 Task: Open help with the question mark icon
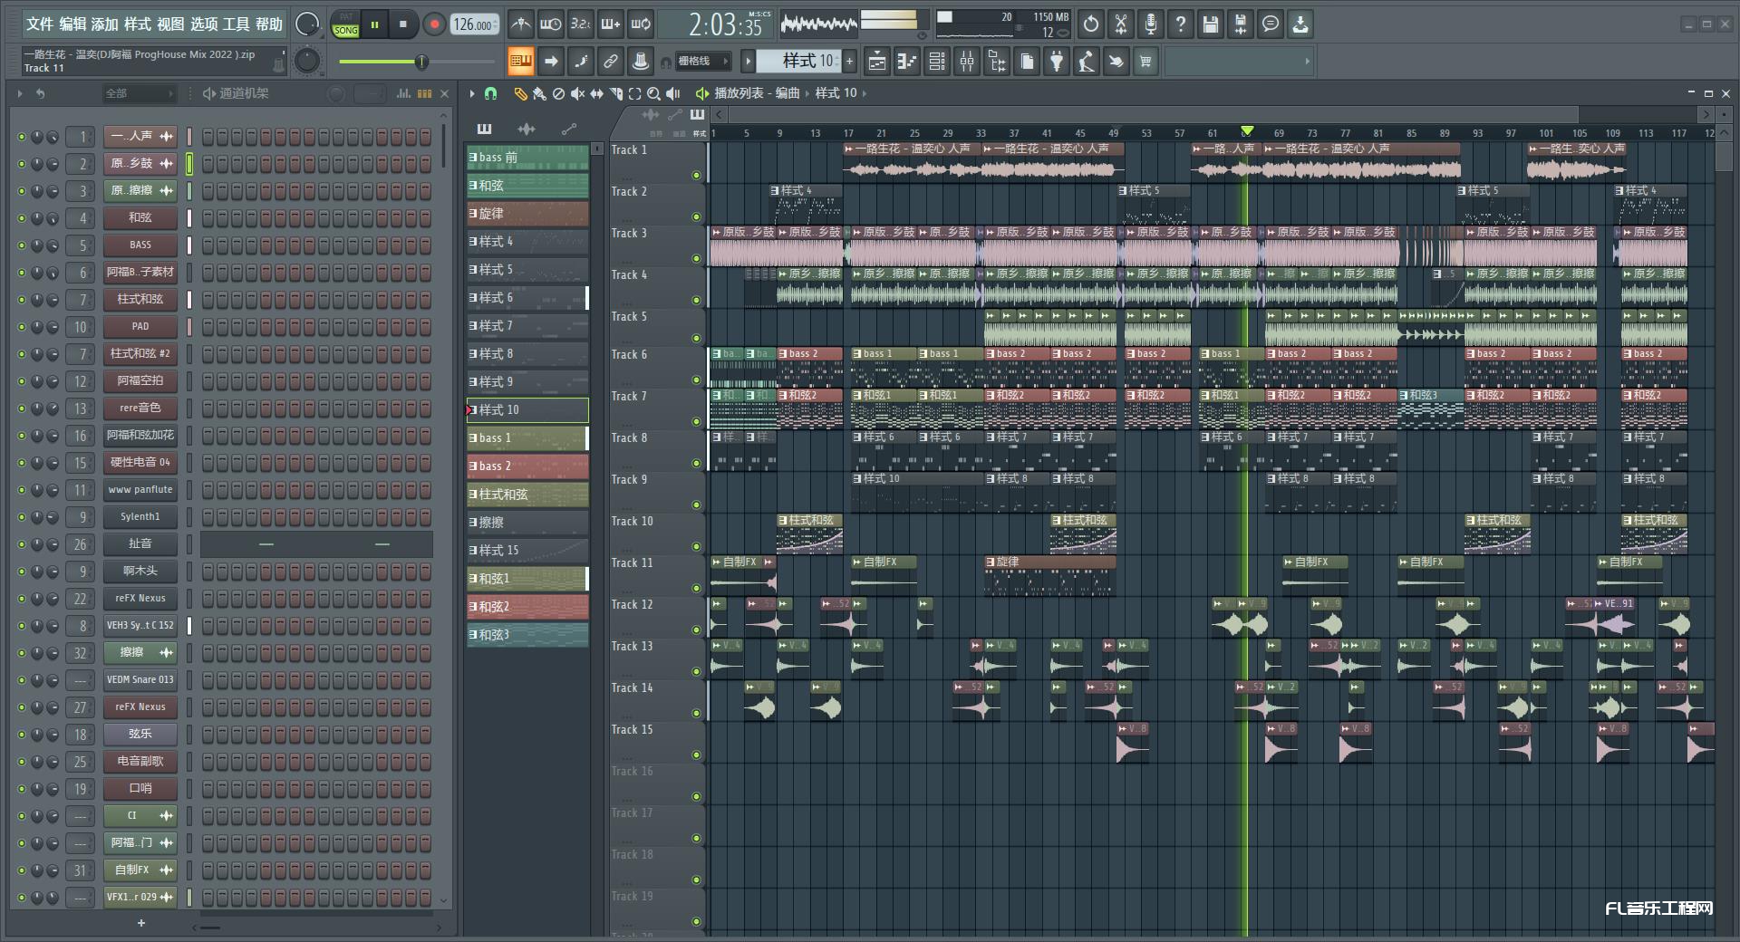1181,24
